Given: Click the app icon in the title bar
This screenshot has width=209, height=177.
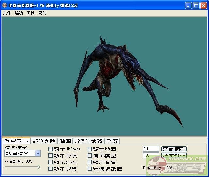Looking at the screenshot, I should coord(5,6).
